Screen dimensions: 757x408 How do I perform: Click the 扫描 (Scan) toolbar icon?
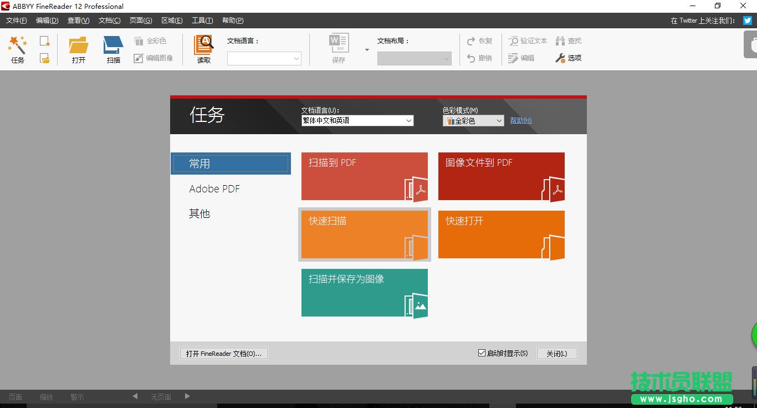[112, 49]
